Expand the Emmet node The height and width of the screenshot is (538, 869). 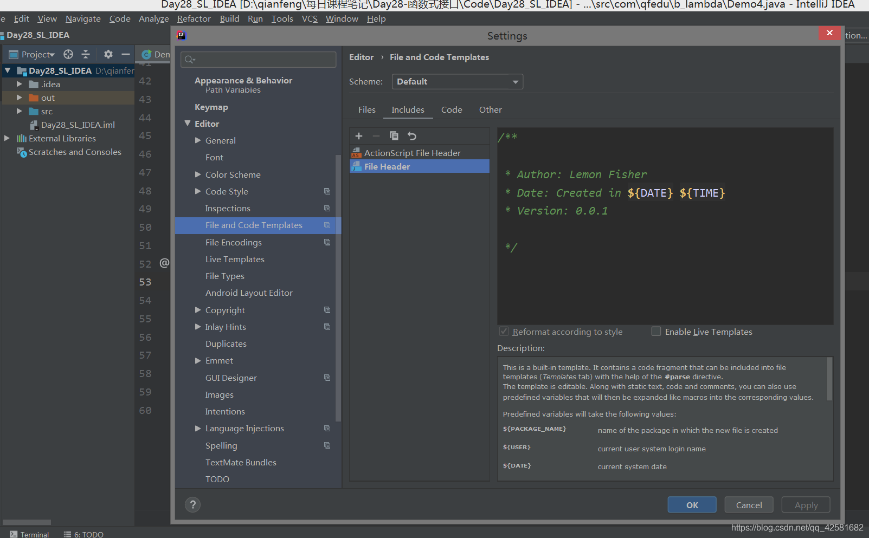click(198, 360)
